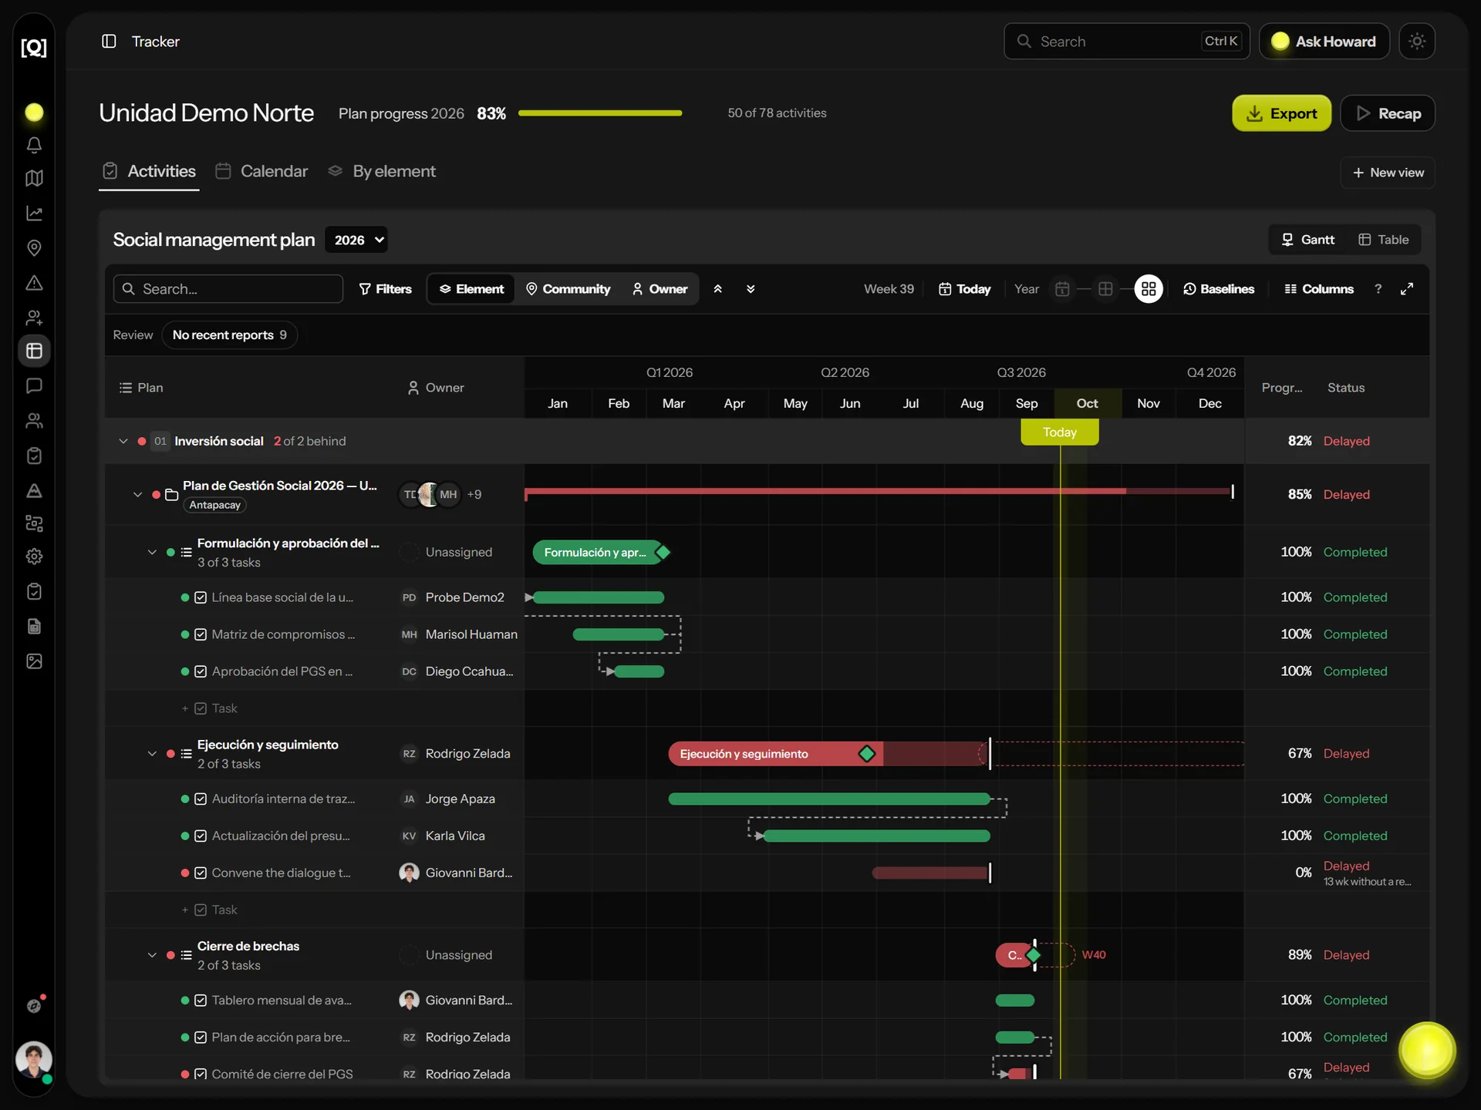Group by Owner tab

coord(660,289)
